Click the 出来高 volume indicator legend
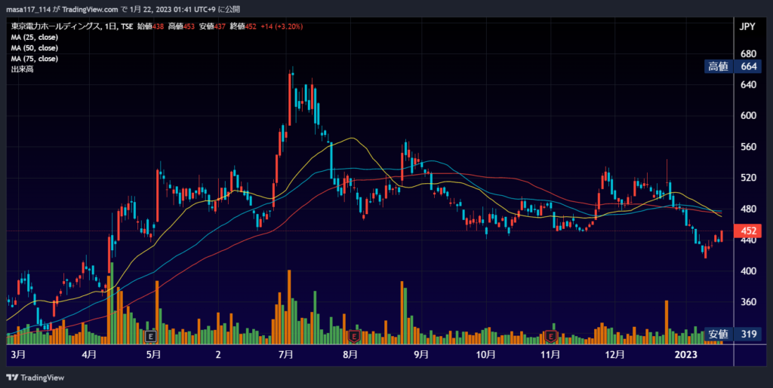The image size is (773, 388). 22,69
